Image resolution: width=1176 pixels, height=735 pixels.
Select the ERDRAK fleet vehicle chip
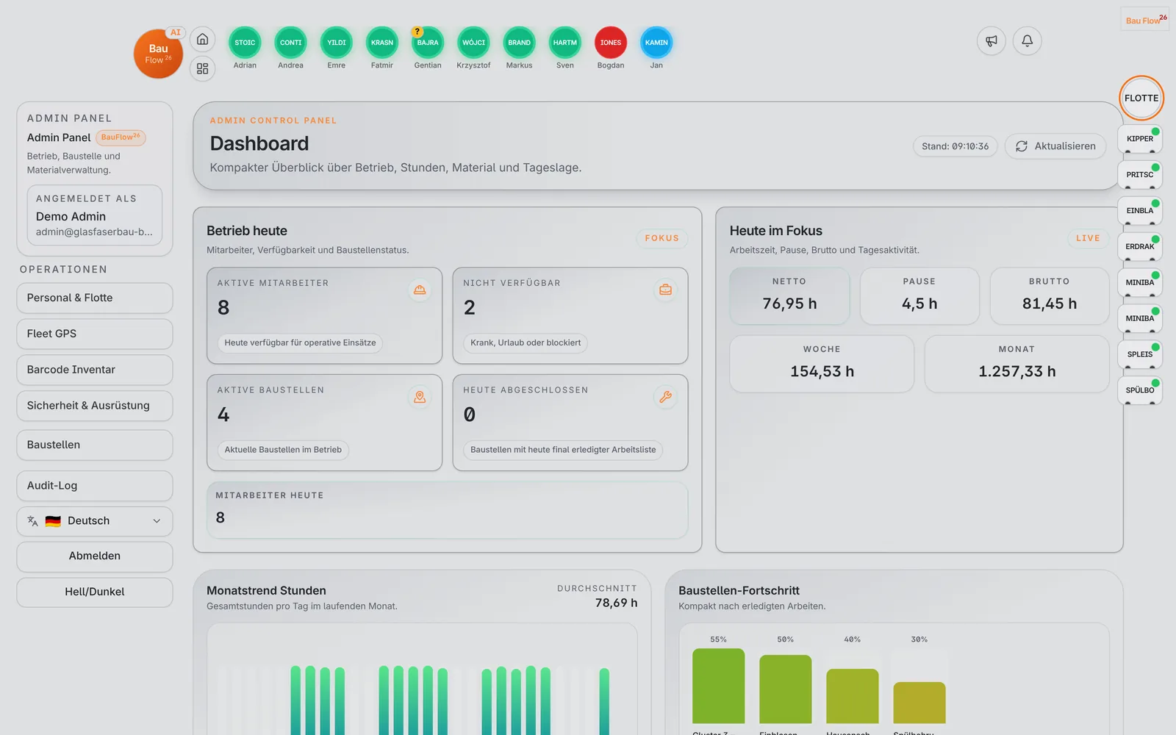(x=1140, y=247)
